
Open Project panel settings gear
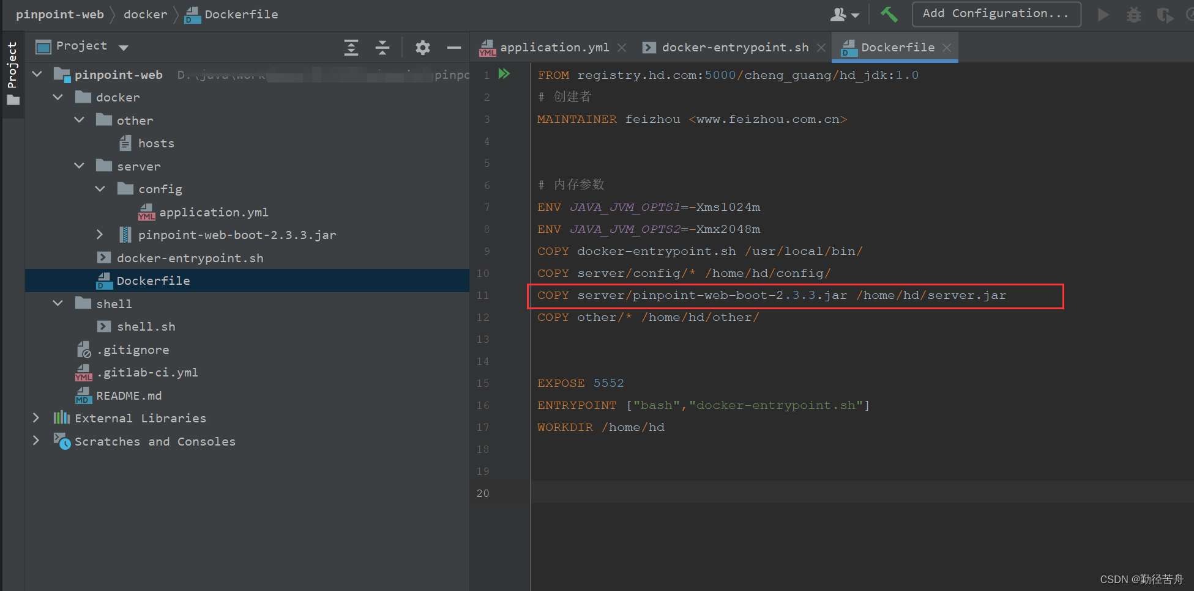(423, 47)
